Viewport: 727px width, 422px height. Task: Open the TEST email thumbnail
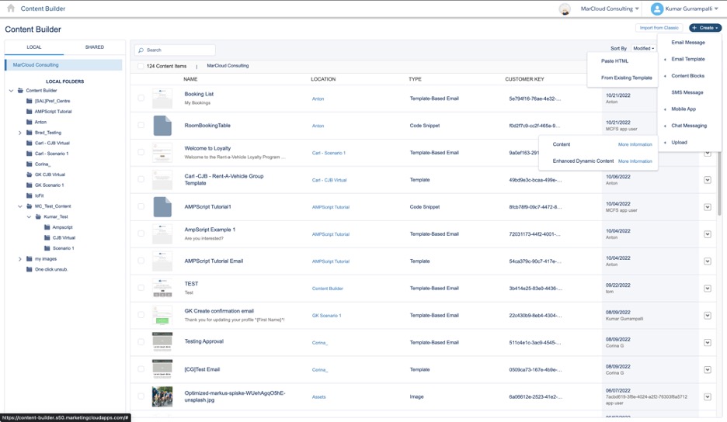[162, 288]
